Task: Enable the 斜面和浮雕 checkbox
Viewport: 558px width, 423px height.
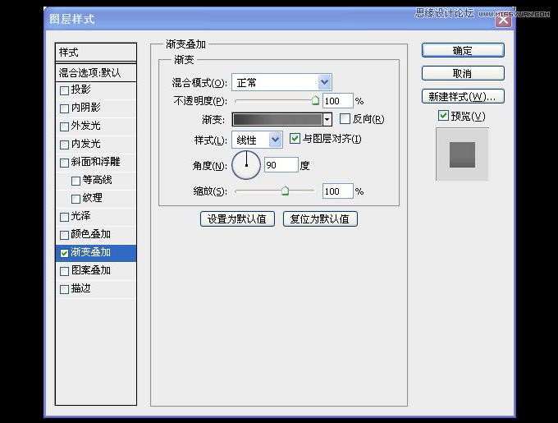Action: pyautogui.click(x=64, y=163)
